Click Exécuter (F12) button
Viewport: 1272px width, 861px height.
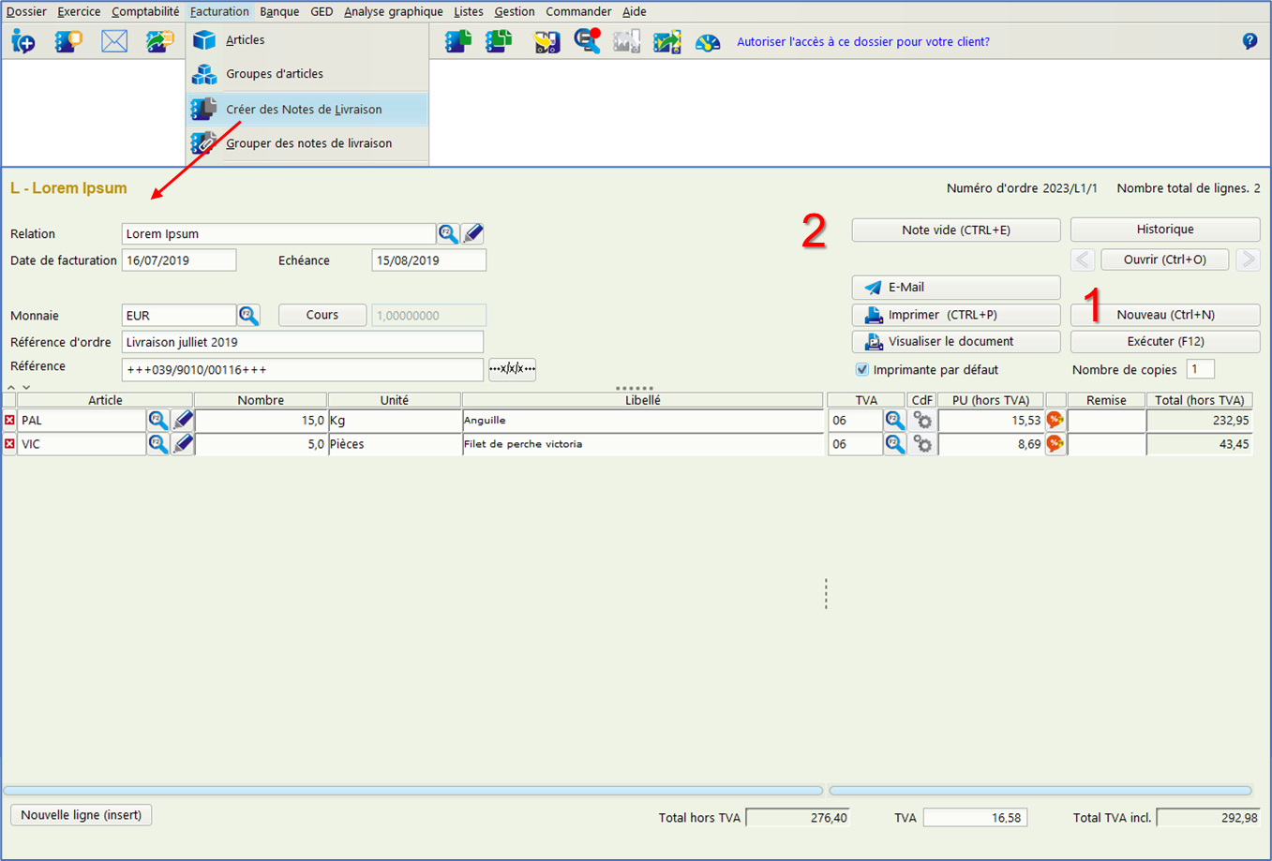(x=1165, y=342)
